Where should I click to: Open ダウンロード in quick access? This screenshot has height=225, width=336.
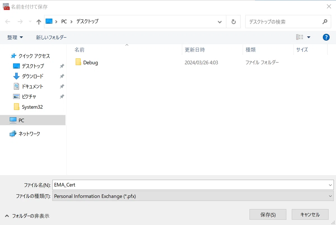click(x=32, y=76)
